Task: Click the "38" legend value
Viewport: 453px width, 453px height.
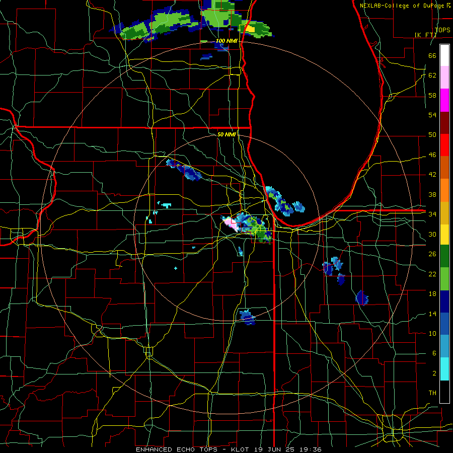Action: click(432, 194)
